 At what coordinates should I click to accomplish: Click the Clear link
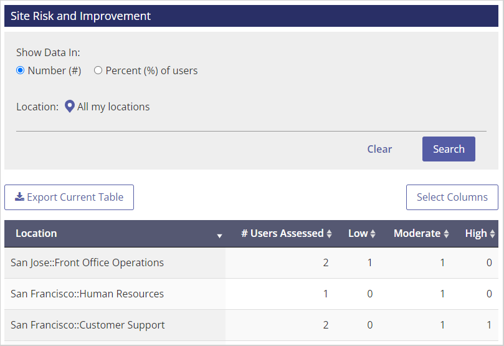point(379,149)
